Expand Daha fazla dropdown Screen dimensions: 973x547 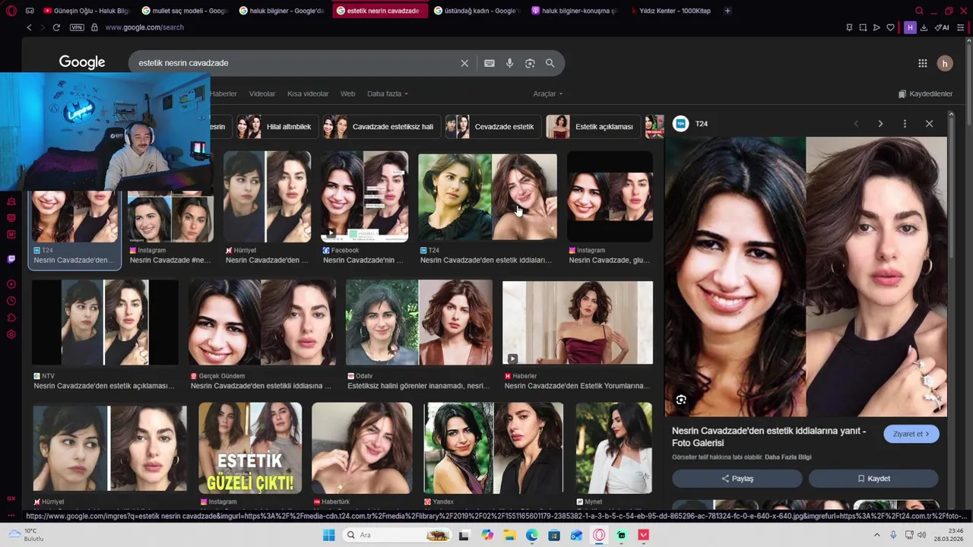pyautogui.click(x=388, y=93)
